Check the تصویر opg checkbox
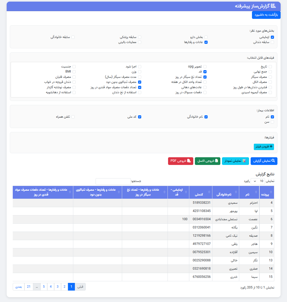 tap(205, 67)
